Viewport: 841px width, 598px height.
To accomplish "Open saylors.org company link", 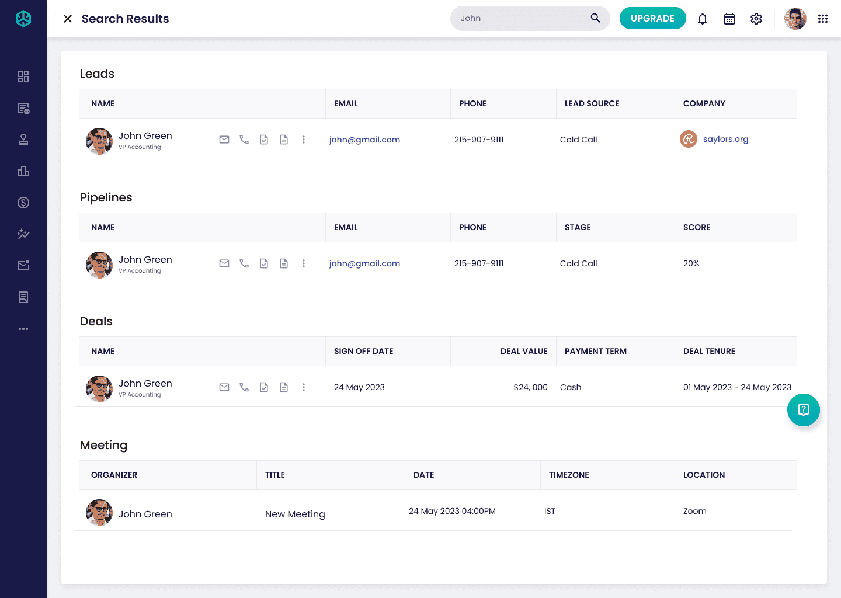I will tap(725, 139).
